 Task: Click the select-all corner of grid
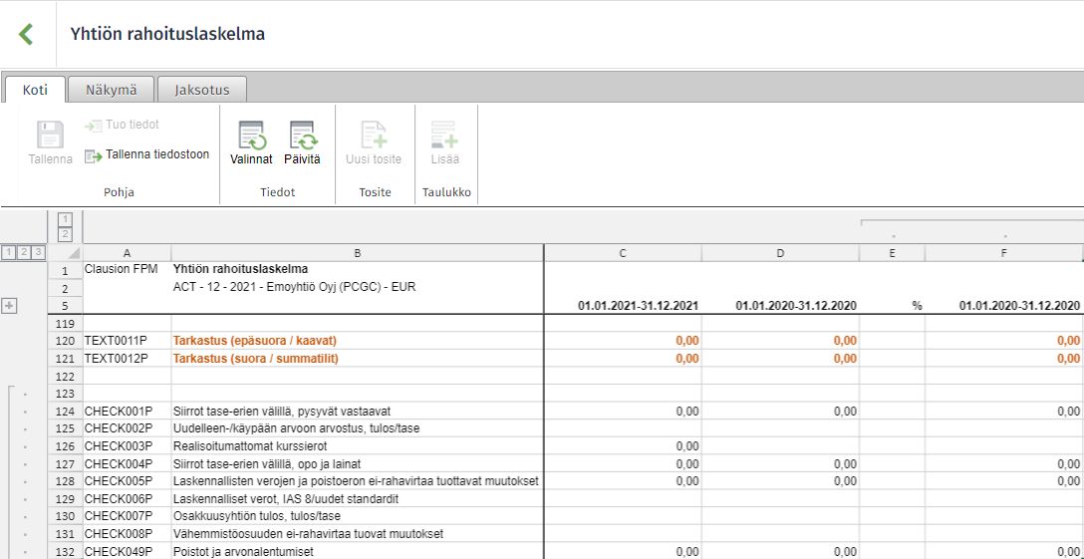65,253
